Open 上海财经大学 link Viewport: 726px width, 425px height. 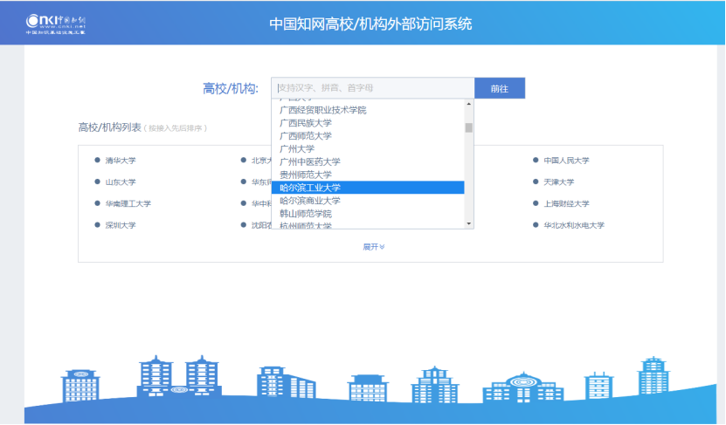pyautogui.click(x=566, y=203)
